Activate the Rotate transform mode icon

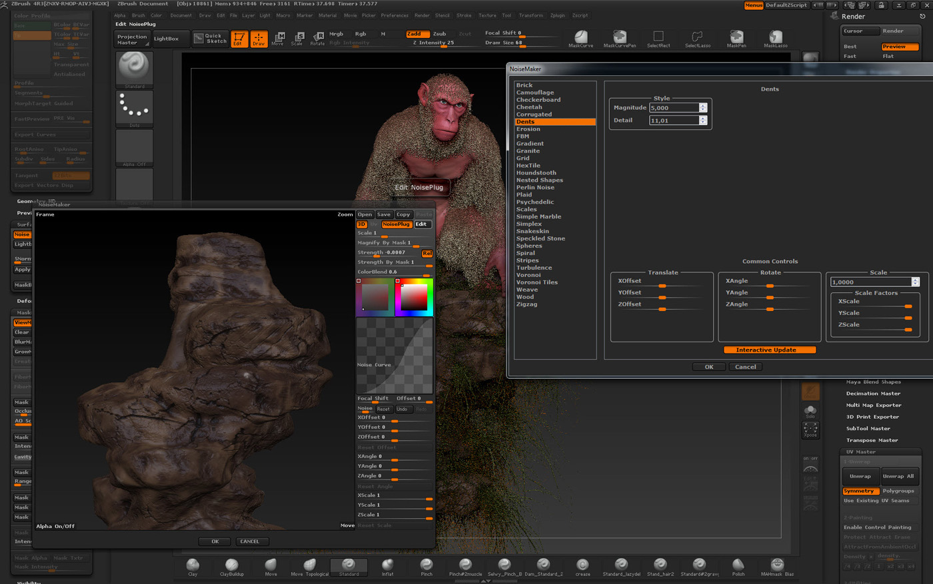(x=317, y=39)
